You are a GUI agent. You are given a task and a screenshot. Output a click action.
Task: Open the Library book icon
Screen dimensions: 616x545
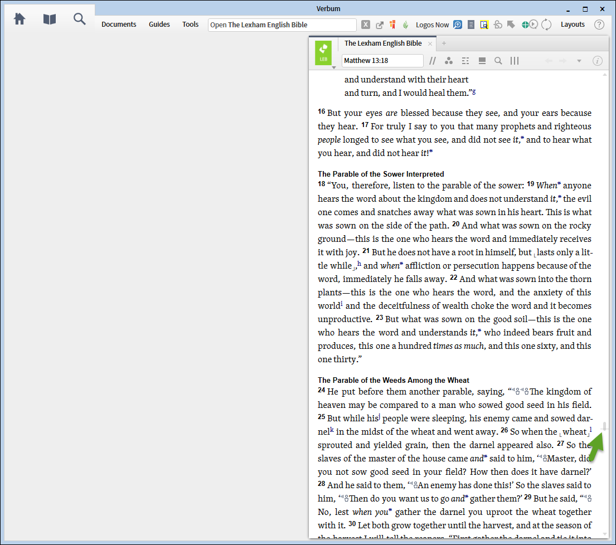[50, 19]
